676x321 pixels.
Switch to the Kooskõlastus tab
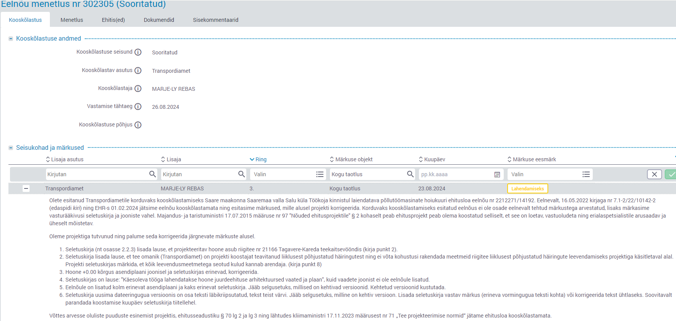point(25,20)
